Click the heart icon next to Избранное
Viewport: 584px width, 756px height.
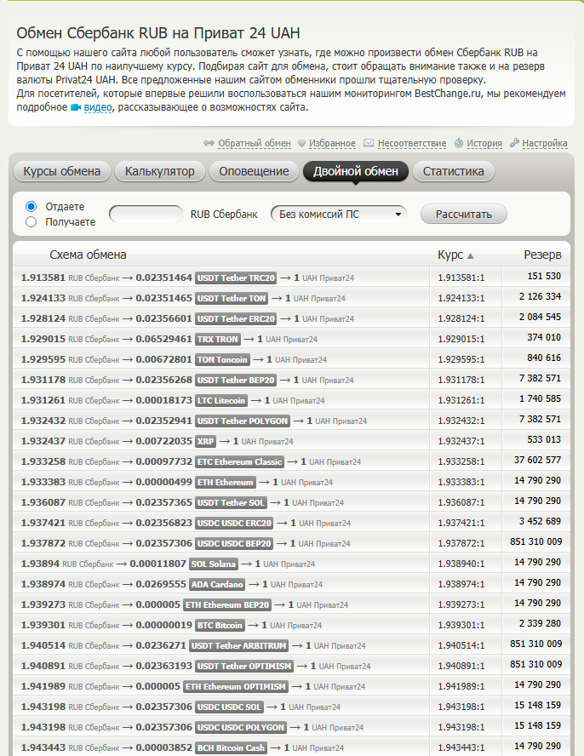tap(302, 143)
